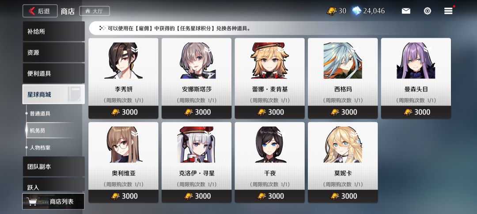Select 人物档案 sub-category
The width and height of the screenshot is (477, 214).
point(40,148)
